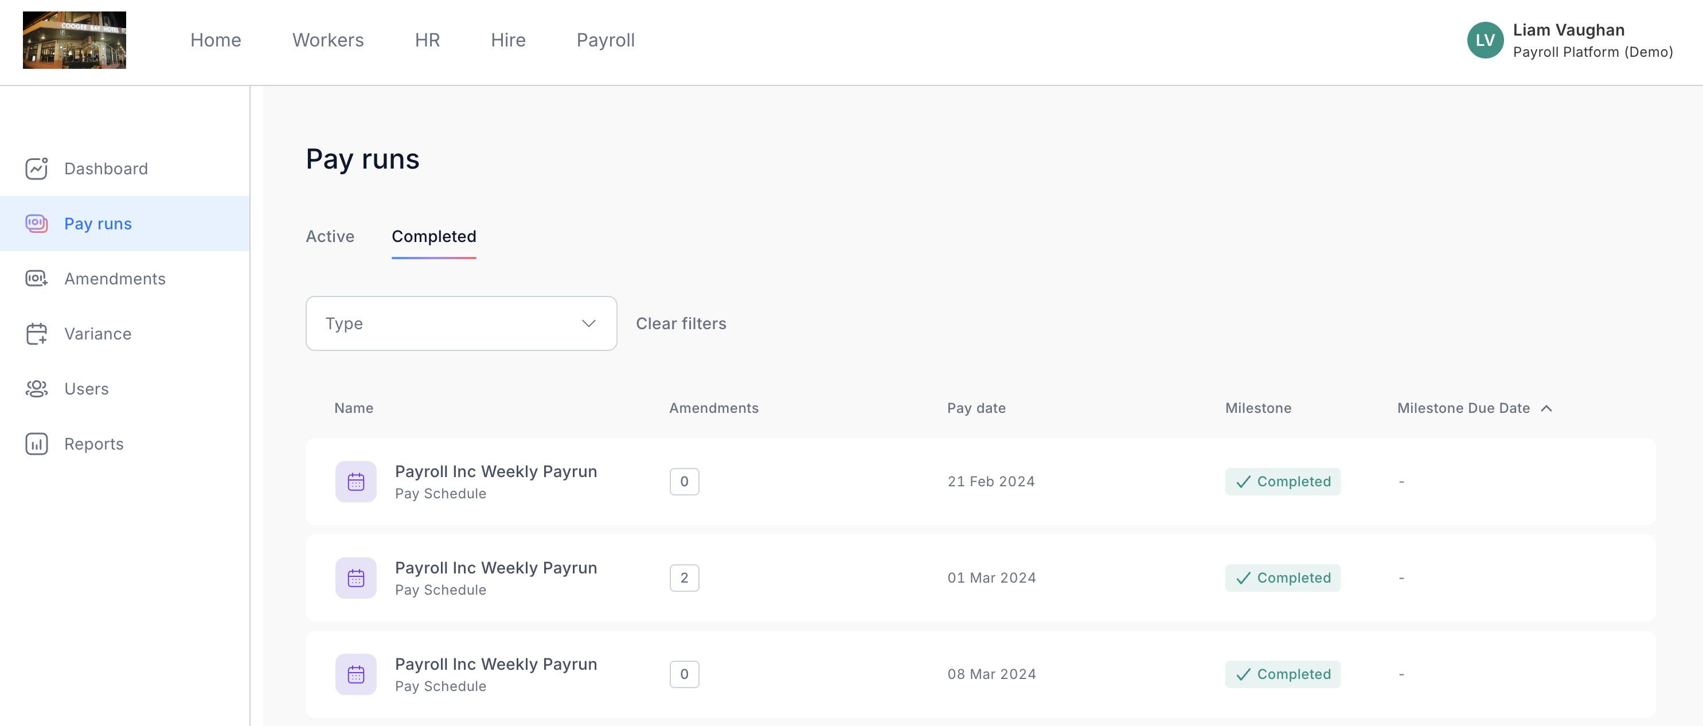The height and width of the screenshot is (726, 1703).
Task: Switch to the Active tab
Action: pyautogui.click(x=330, y=236)
